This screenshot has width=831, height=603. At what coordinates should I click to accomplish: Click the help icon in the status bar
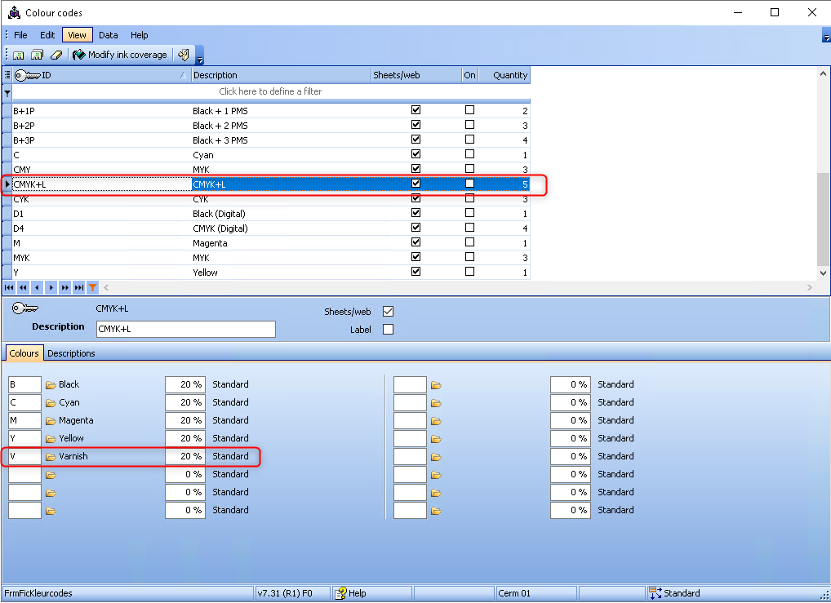coord(340,593)
